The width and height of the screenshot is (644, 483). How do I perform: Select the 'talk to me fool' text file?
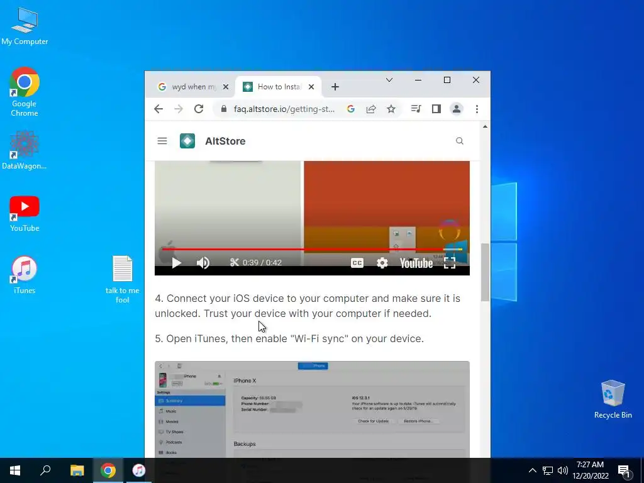click(123, 279)
